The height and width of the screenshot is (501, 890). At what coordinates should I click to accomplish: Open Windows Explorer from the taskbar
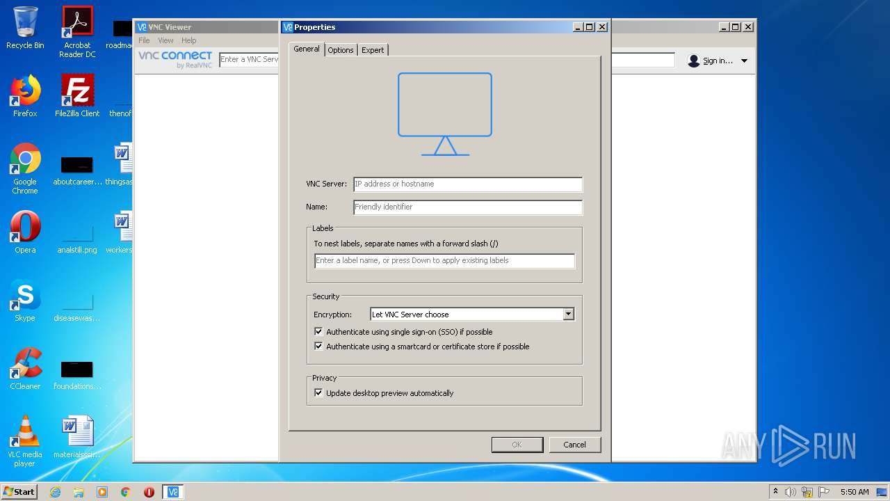[79, 492]
